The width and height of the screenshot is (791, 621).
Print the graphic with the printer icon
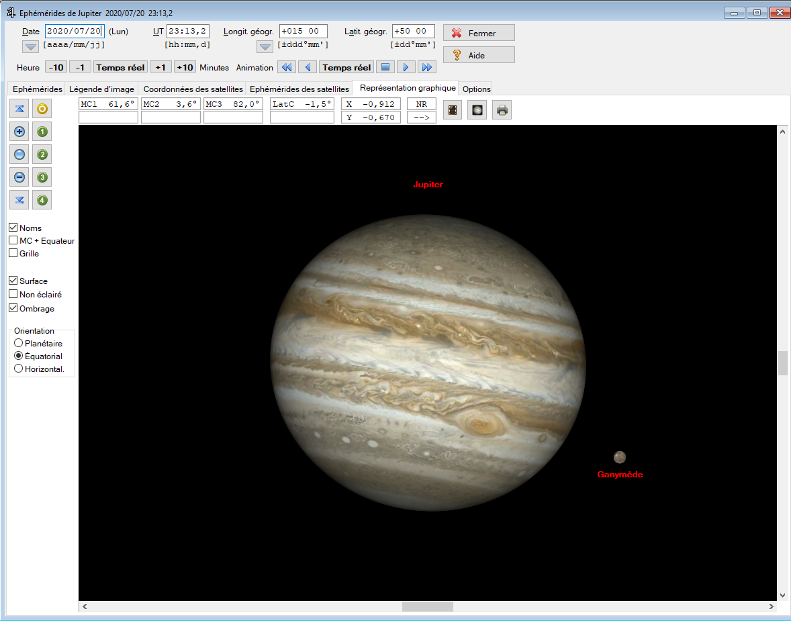(502, 109)
